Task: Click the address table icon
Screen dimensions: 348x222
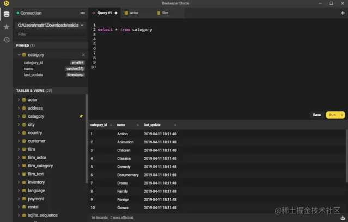Action: click(x=24, y=108)
